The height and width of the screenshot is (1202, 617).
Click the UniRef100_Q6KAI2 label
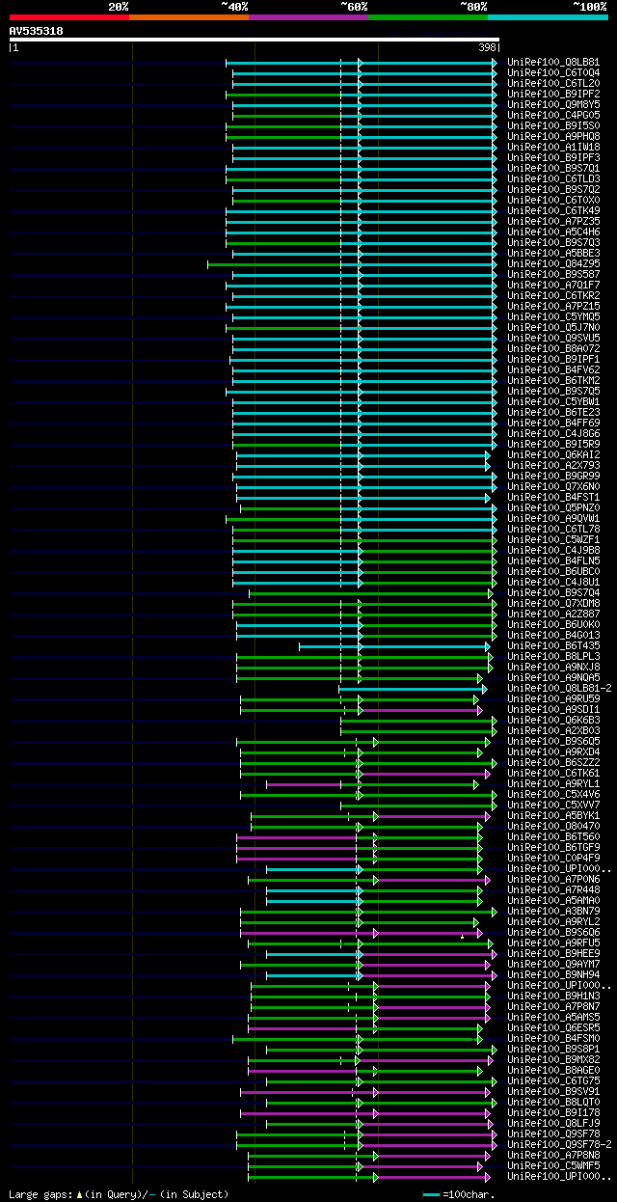click(x=553, y=454)
